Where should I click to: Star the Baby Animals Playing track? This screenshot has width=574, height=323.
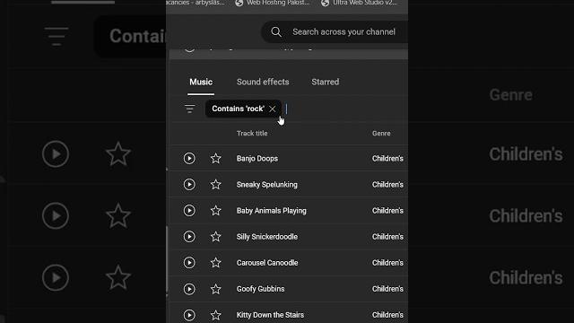point(215,210)
